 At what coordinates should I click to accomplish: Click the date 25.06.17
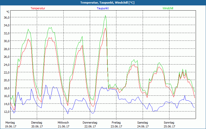click(169, 126)
